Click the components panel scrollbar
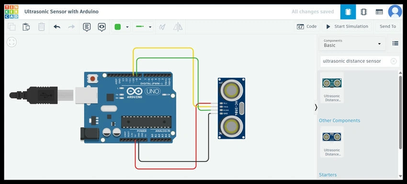Viewport: 407px width, 184px height. click(x=400, y=112)
